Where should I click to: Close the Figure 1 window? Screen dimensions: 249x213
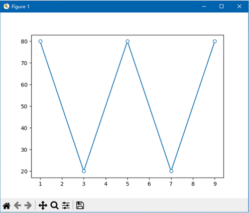point(239,6)
